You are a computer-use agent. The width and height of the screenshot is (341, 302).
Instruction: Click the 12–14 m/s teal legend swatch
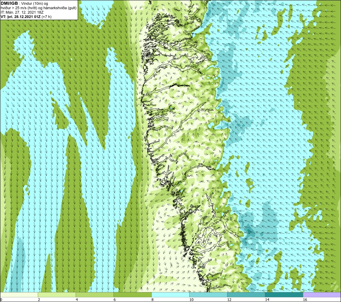point(246,295)
